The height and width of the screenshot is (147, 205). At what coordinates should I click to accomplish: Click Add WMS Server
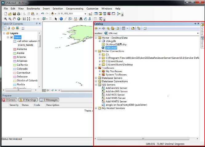[115, 98]
